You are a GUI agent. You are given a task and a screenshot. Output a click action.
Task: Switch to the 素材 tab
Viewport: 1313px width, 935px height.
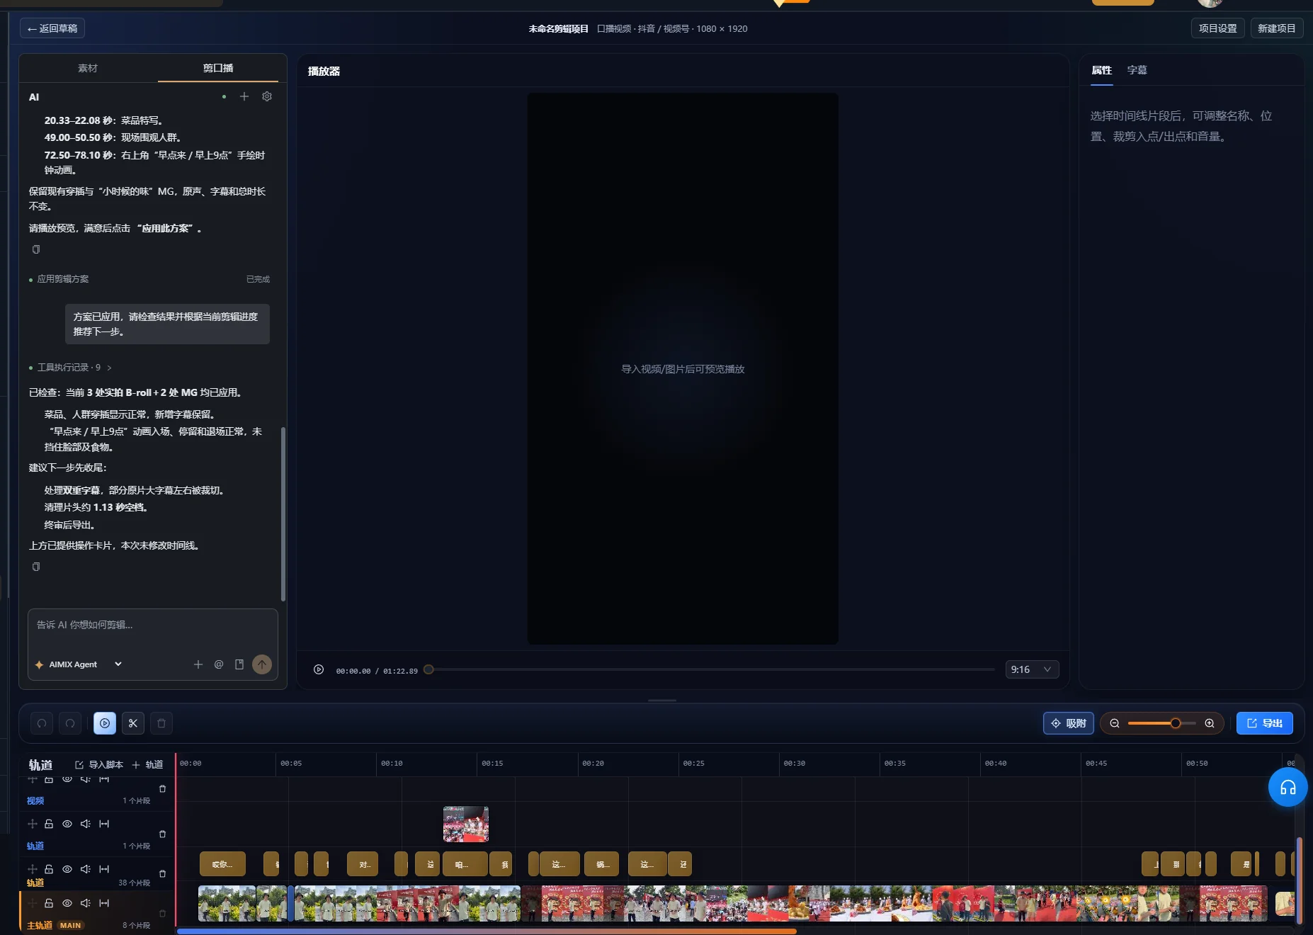(x=88, y=68)
